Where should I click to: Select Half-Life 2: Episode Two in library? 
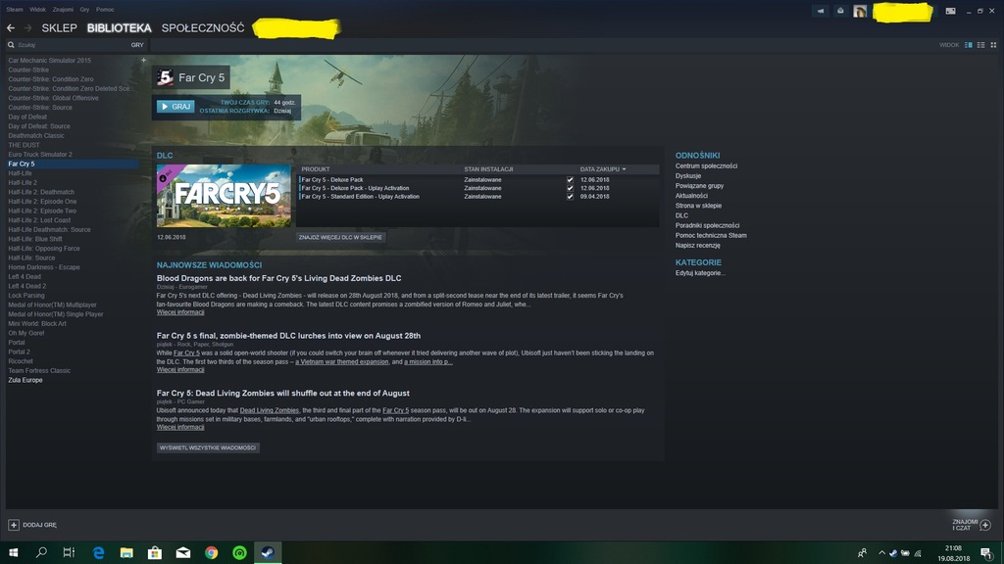click(42, 211)
